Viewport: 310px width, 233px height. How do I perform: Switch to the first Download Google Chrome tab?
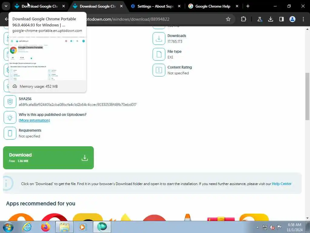[40, 6]
